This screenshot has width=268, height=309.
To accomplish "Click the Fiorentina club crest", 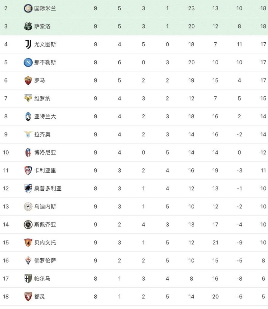I will click(x=28, y=260).
